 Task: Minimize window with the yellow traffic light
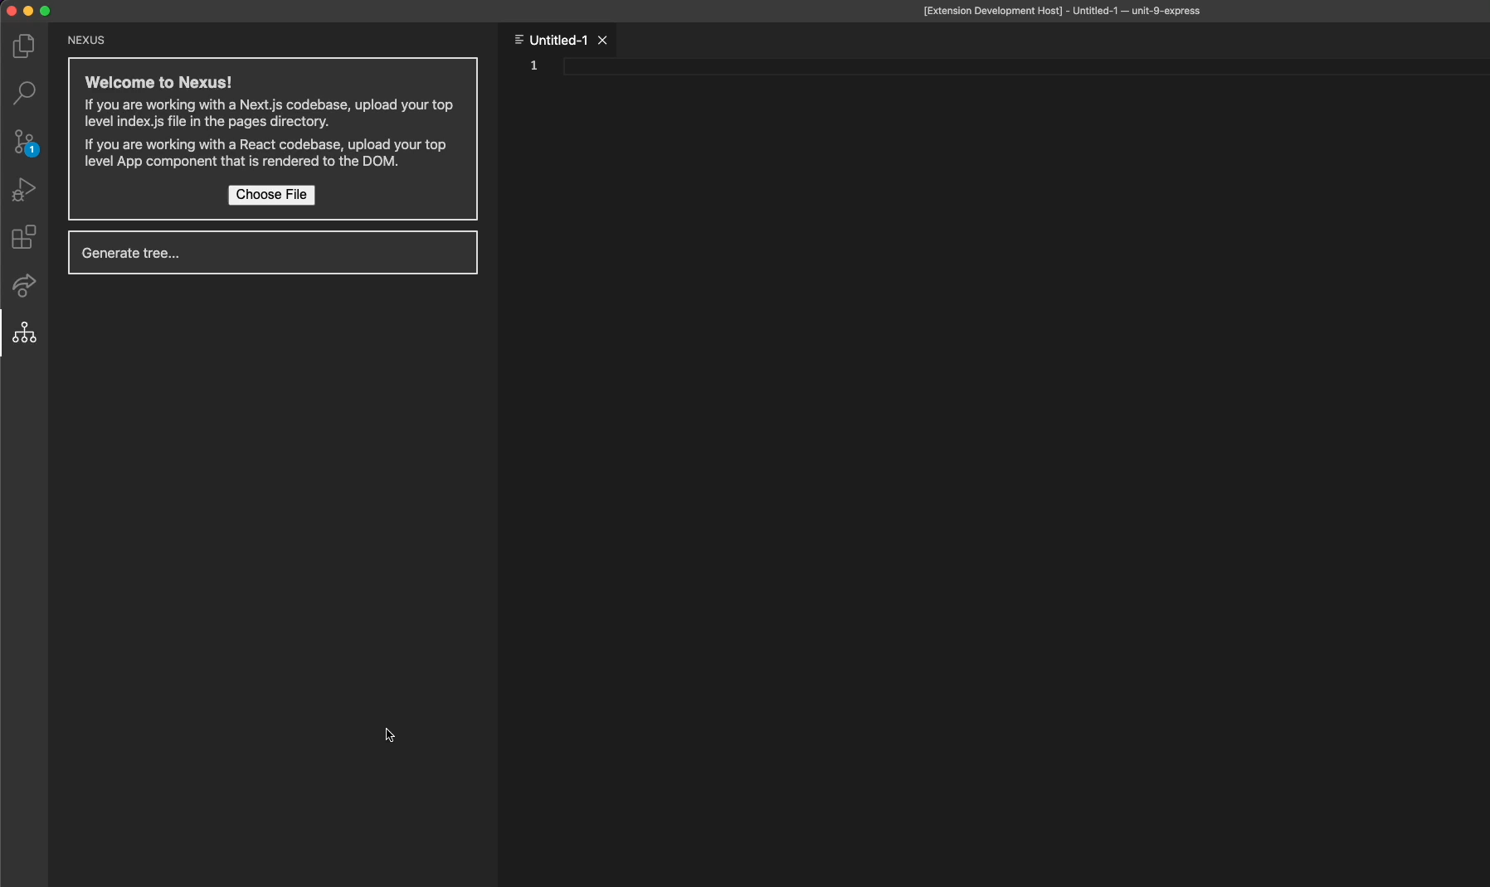point(27,10)
